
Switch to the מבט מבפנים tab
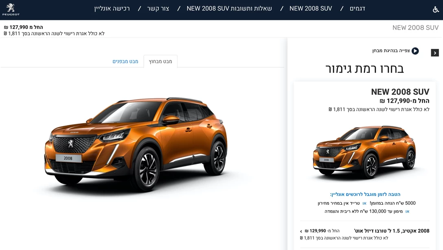pyautogui.click(x=125, y=61)
